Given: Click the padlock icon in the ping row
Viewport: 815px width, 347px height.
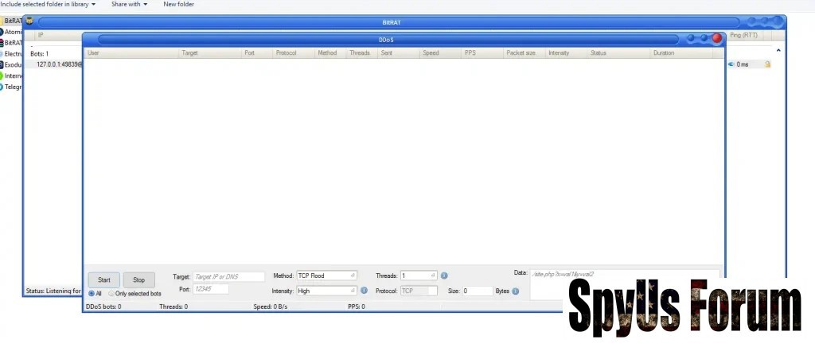Looking at the screenshot, I should coord(768,64).
